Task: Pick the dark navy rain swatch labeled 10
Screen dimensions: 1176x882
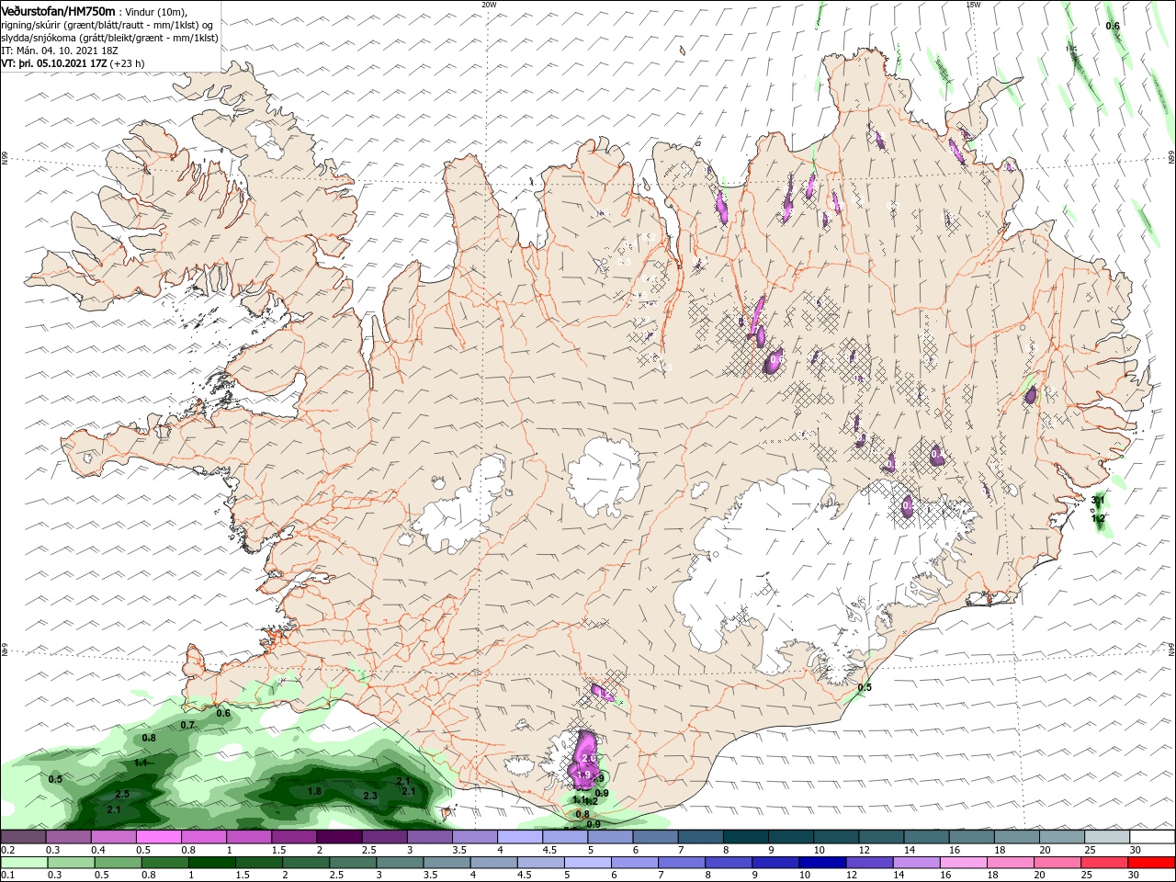Action: click(820, 863)
